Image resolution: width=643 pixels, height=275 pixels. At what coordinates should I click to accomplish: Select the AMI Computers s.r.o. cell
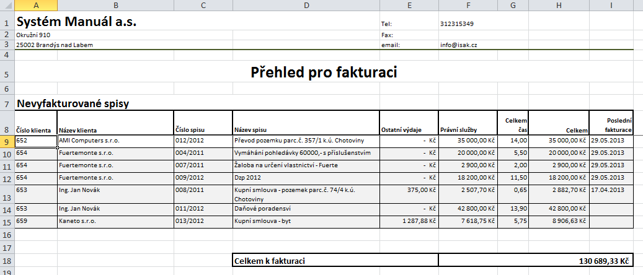(116, 141)
